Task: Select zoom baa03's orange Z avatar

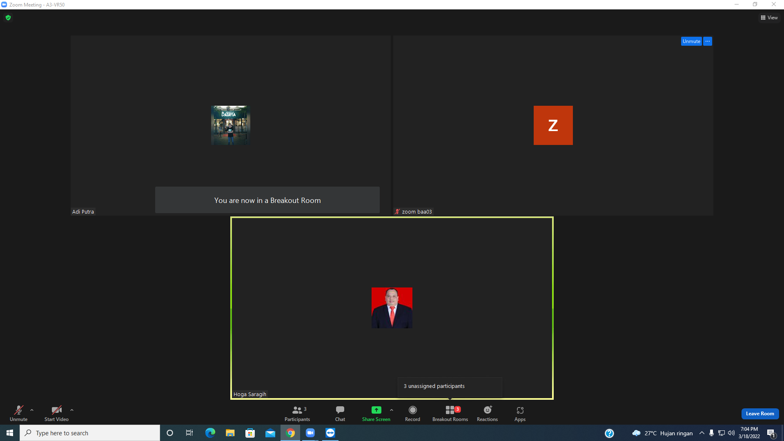Action: click(x=553, y=125)
